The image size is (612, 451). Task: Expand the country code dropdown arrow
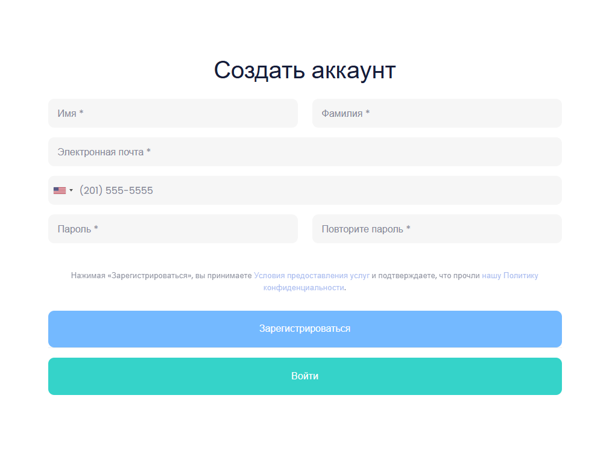[71, 190]
